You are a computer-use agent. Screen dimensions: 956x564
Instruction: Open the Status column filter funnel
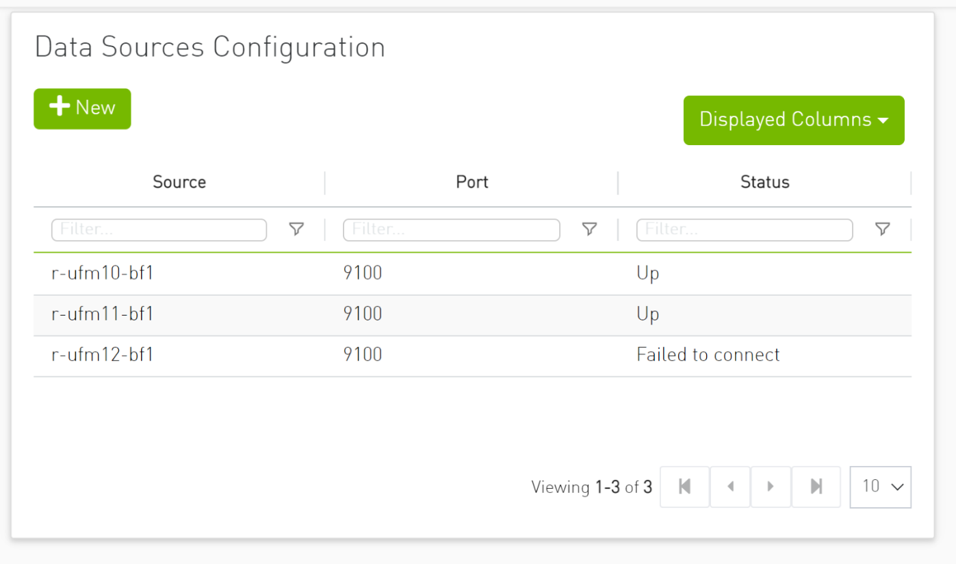click(882, 229)
